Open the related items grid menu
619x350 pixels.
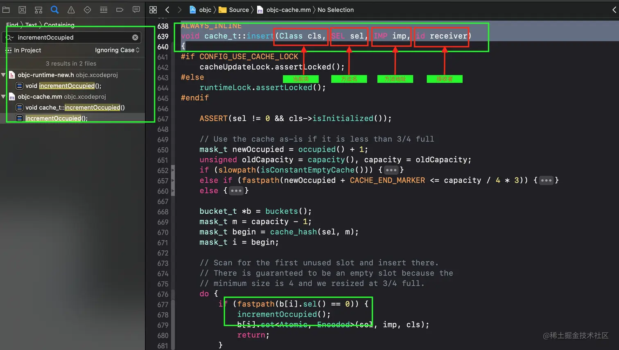click(153, 10)
